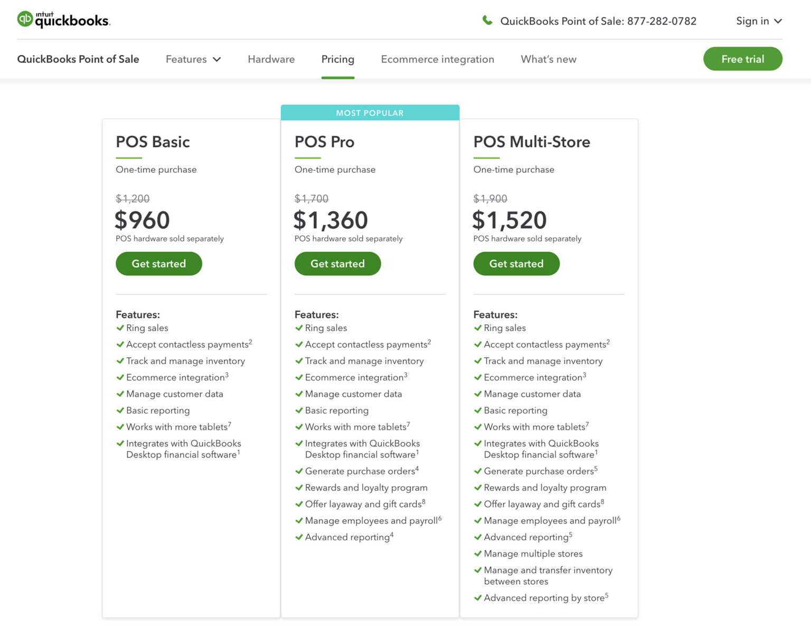
Task: Click the crossed-out $1,200 price
Action: [x=133, y=199]
